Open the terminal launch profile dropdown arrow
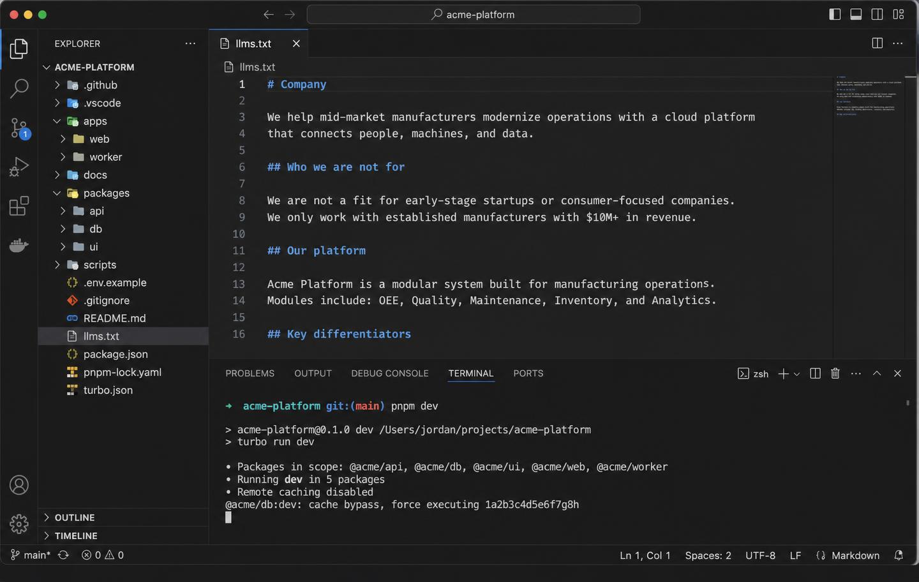Viewport: 919px width, 582px height. [x=796, y=374]
